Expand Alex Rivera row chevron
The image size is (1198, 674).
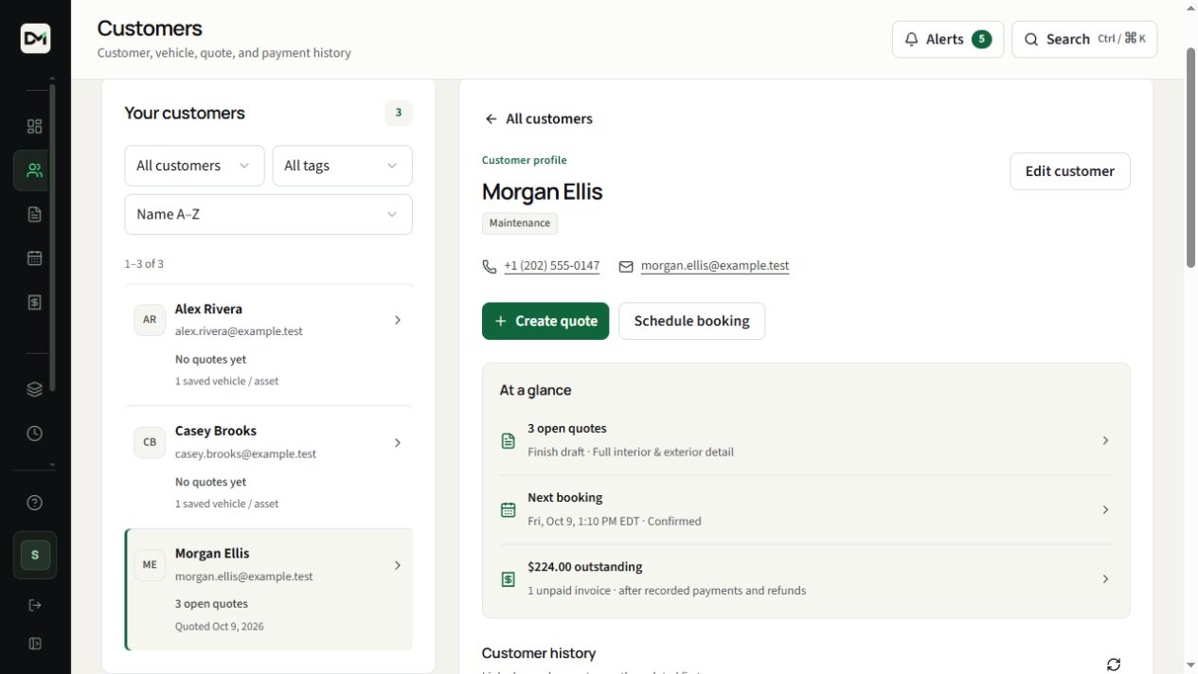(398, 320)
